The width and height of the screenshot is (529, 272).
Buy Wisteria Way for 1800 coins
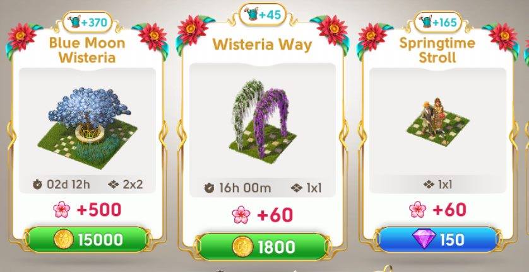[x=263, y=247]
